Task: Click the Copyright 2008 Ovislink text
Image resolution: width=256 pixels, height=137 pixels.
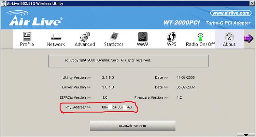Action: tap(108, 60)
